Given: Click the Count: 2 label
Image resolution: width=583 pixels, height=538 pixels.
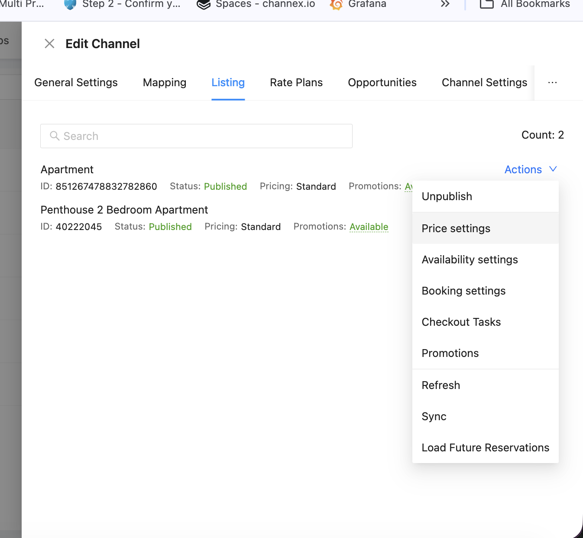Looking at the screenshot, I should tap(543, 135).
